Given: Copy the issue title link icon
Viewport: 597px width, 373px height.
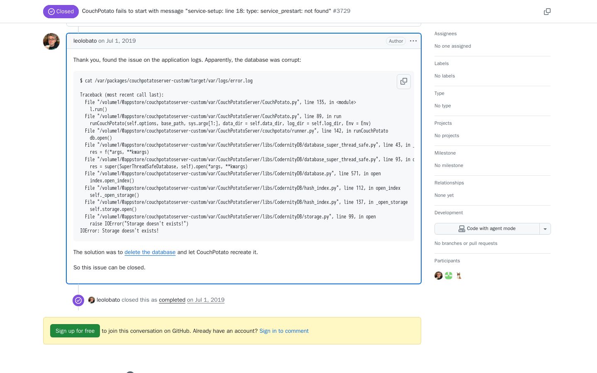Looking at the screenshot, I should click(x=547, y=12).
